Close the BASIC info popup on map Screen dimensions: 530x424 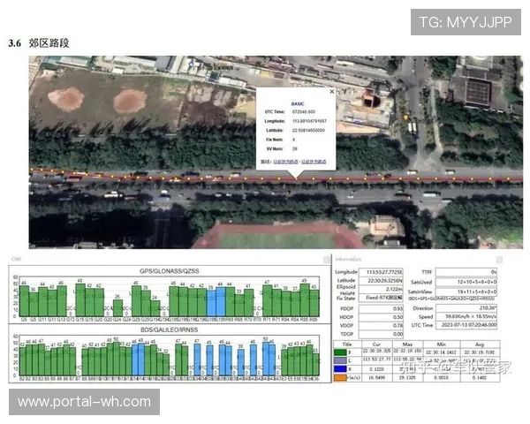click(x=332, y=91)
